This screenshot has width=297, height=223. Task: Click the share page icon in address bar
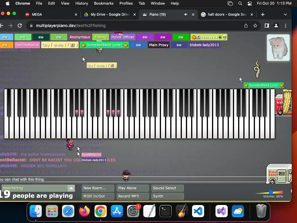click(246, 26)
